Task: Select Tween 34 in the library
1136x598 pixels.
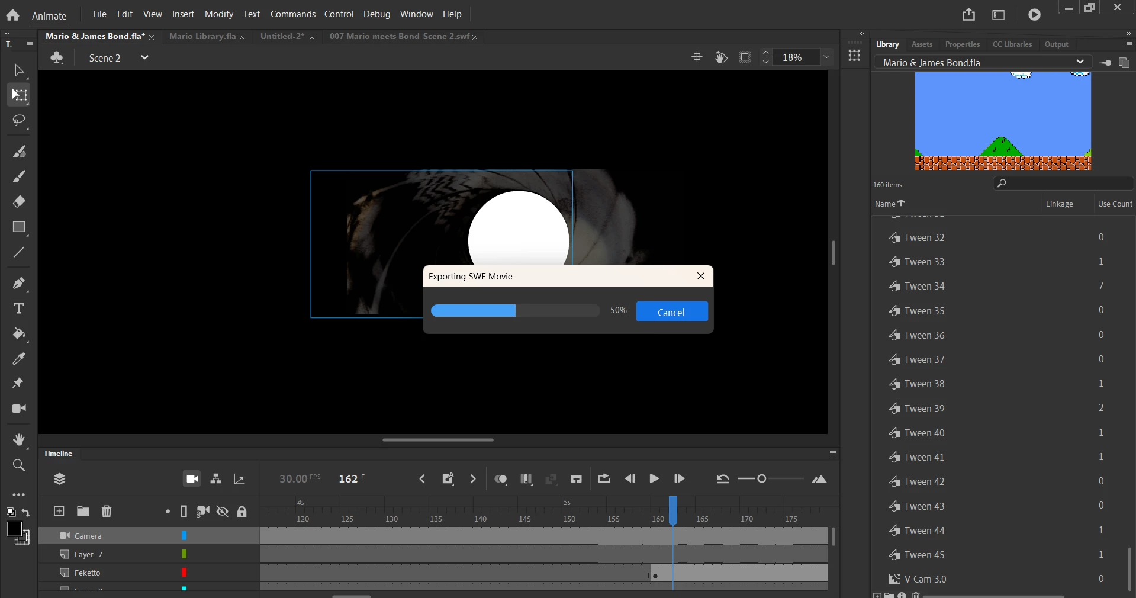Action: [x=924, y=287]
